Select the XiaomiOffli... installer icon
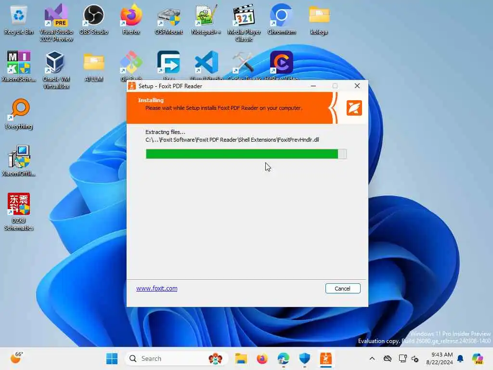The height and width of the screenshot is (370, 493). tap(19, 161)
